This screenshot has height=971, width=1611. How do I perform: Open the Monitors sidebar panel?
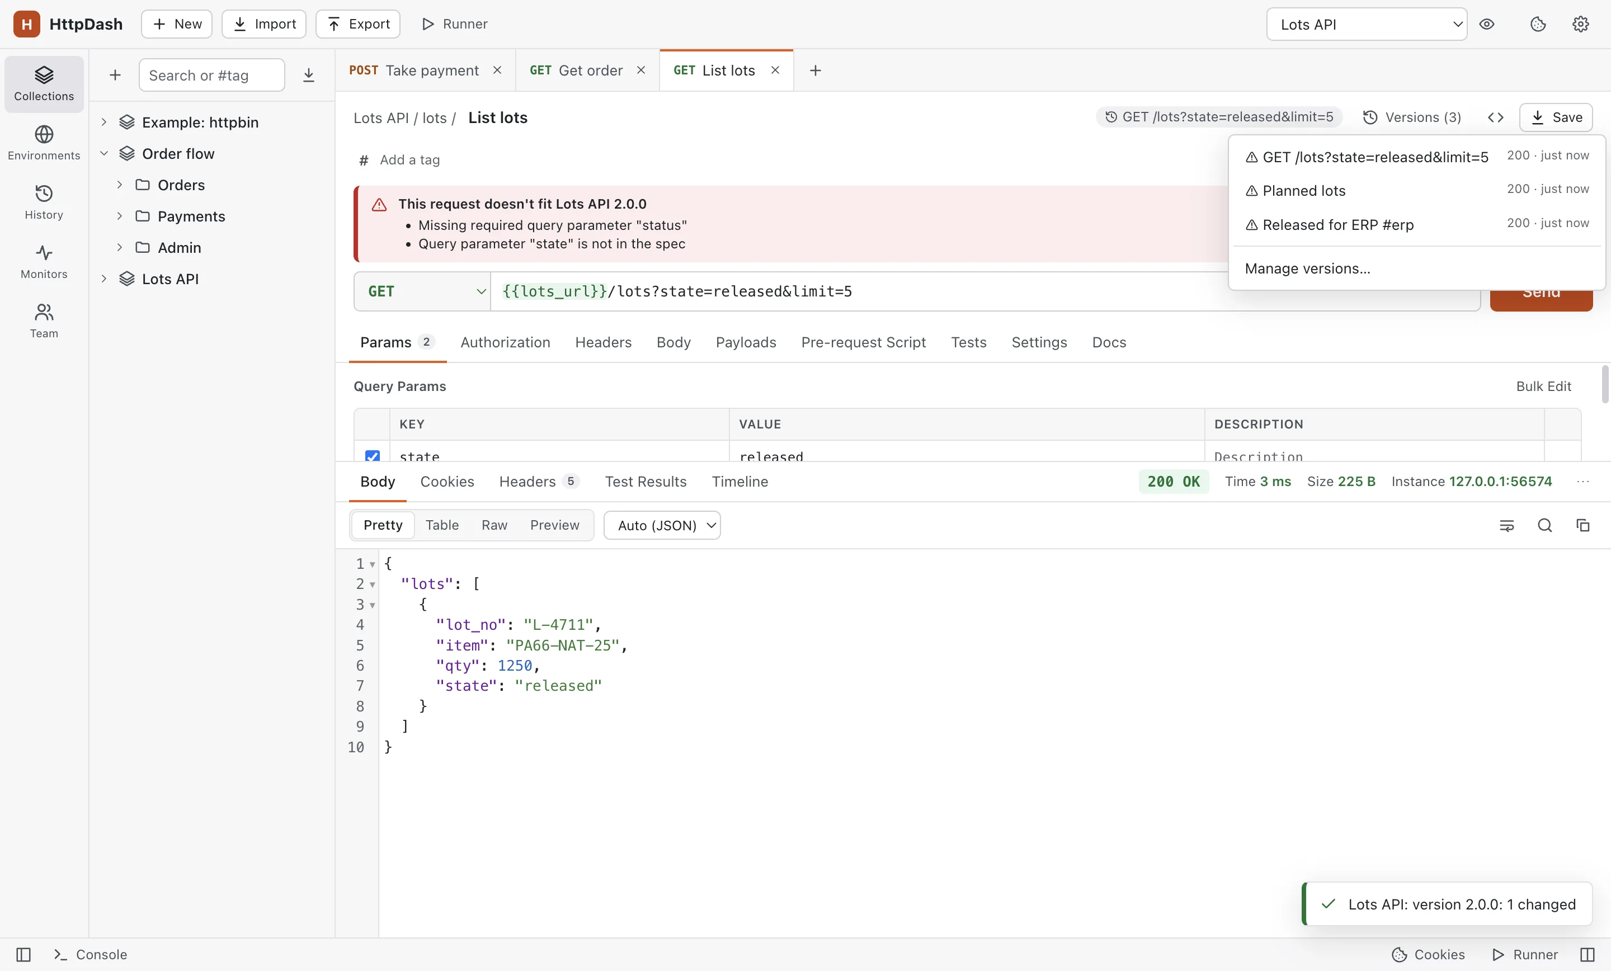[x=44, y=262]
